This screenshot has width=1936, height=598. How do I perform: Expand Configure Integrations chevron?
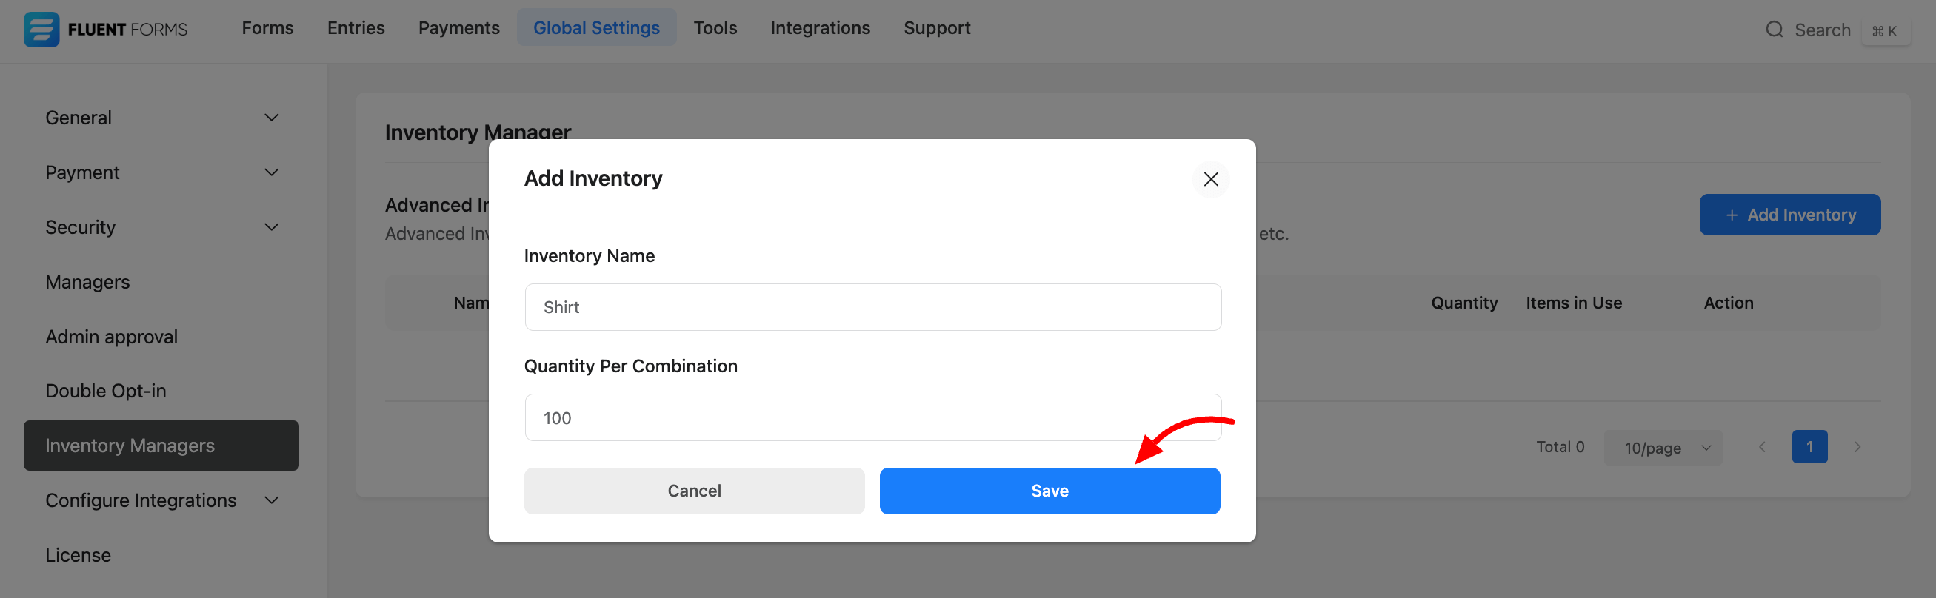271,500
